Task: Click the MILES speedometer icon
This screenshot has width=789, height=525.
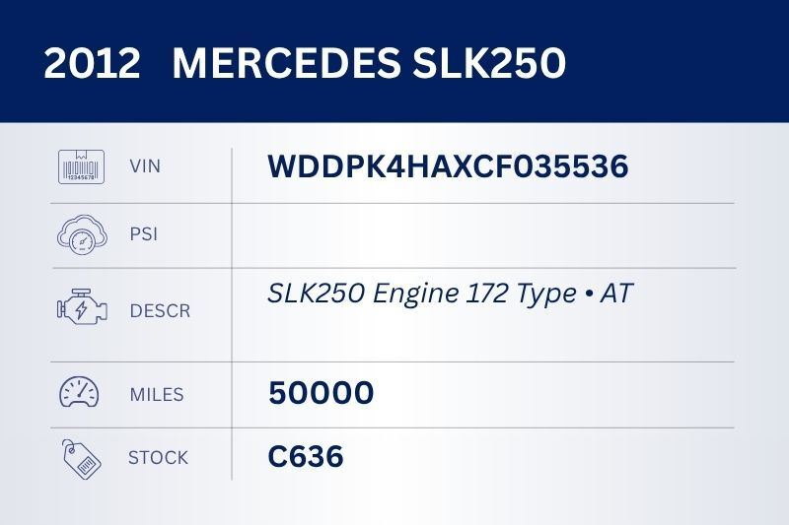Action: pyautogui.click(x=81, y=394)
